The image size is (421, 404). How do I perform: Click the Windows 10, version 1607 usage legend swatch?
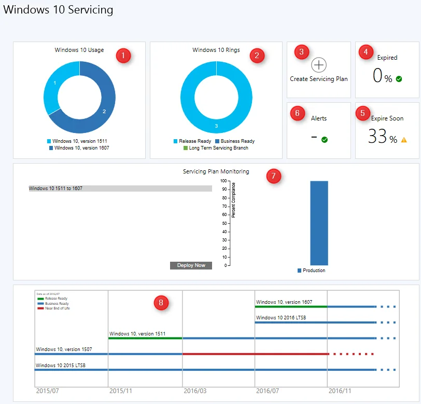point(51,148)
